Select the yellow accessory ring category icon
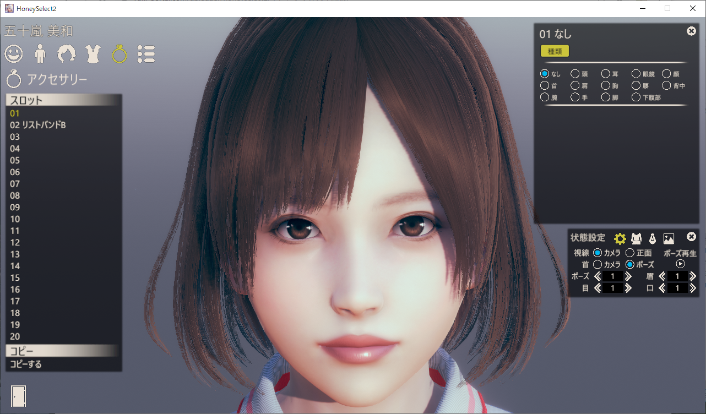 point(120,54)
